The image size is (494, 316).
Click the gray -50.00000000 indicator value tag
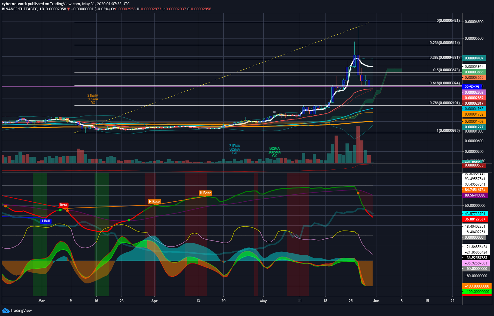pyautogui.click(x=476, y=269)
